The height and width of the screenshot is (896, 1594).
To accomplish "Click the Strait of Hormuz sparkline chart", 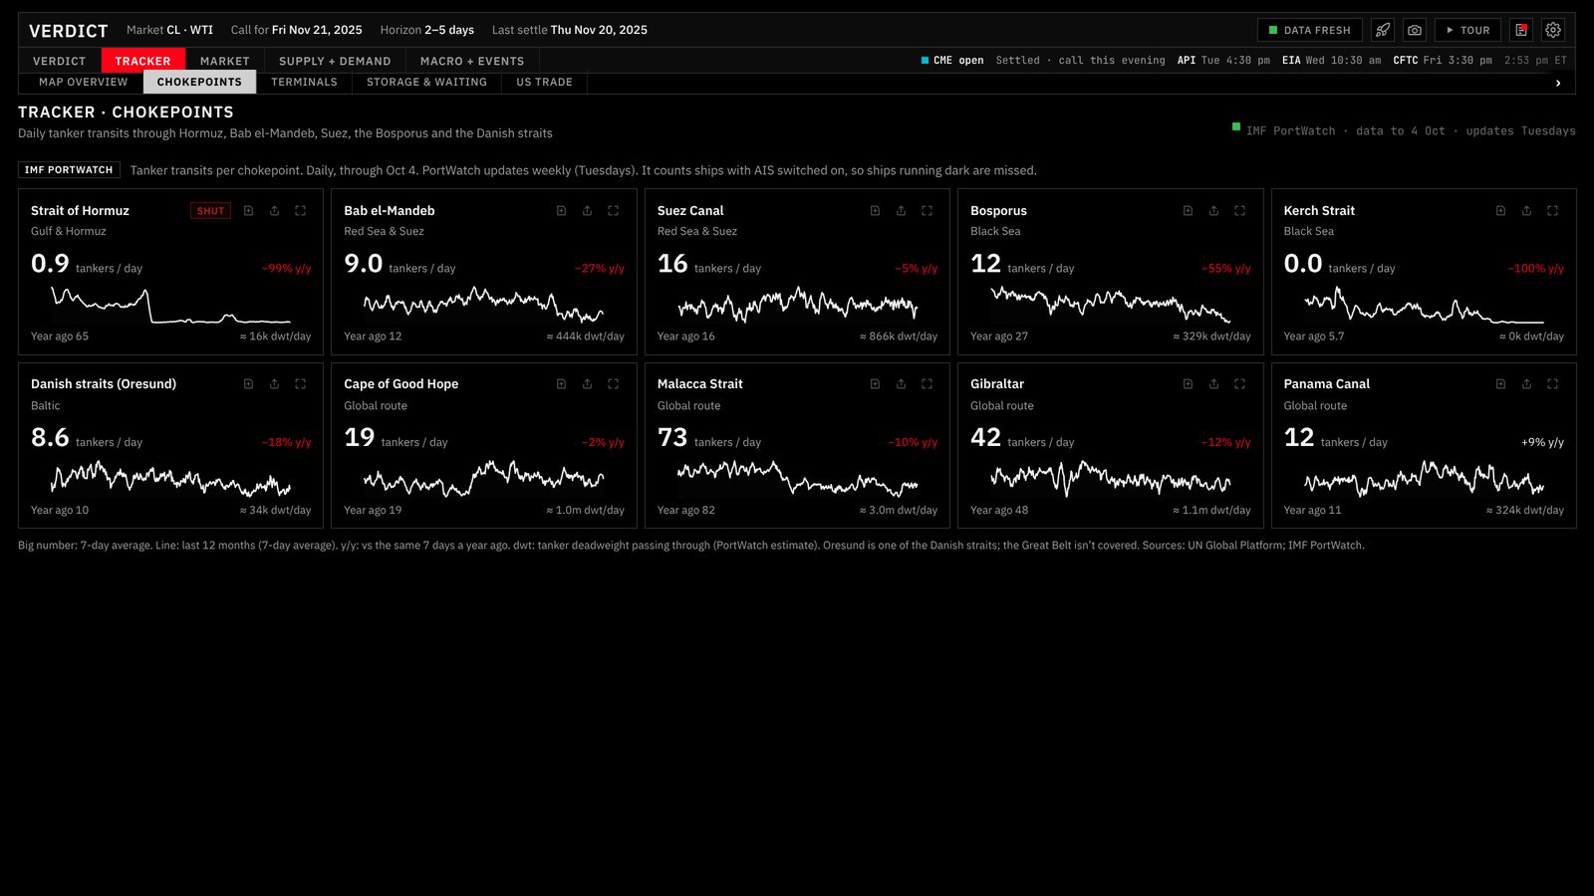I will pyautogui.click(x=170, y=306).
